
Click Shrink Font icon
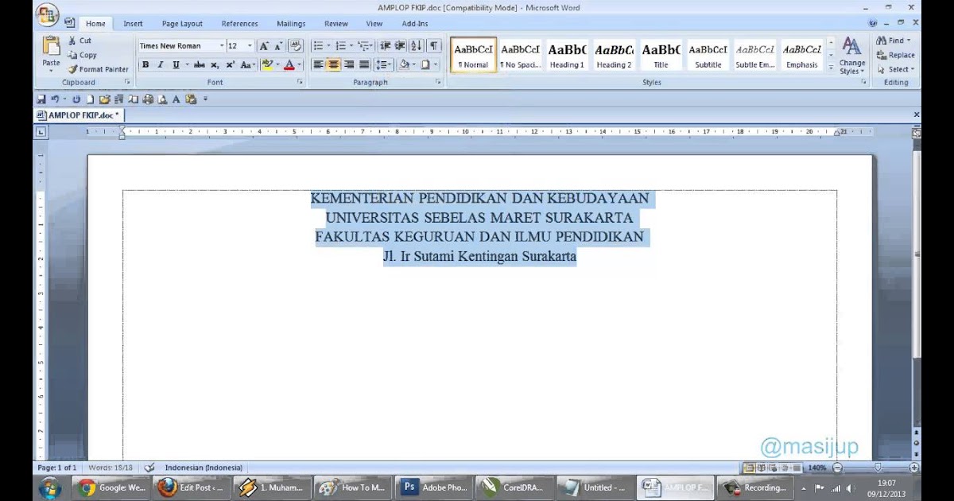click(278, 46)
